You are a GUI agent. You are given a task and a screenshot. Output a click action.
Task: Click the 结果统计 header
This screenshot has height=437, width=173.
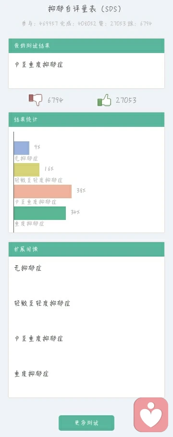point(86,120)
